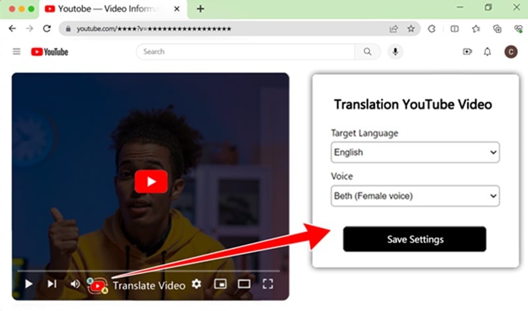This screenshot has height=311, width=528.
Task: Open the YouTube hamburger menu
Action: point(16,51)
